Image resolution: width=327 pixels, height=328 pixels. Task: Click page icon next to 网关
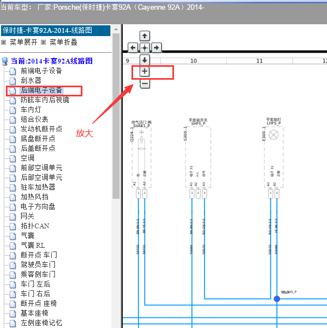(x=13, y=217)
